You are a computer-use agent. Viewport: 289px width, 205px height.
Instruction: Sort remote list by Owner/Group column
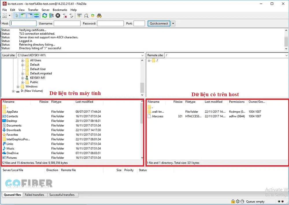click(257, 102)
